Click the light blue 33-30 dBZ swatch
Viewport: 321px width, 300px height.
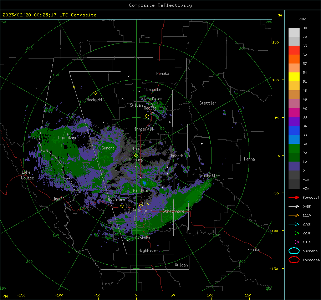click(294, 139)
